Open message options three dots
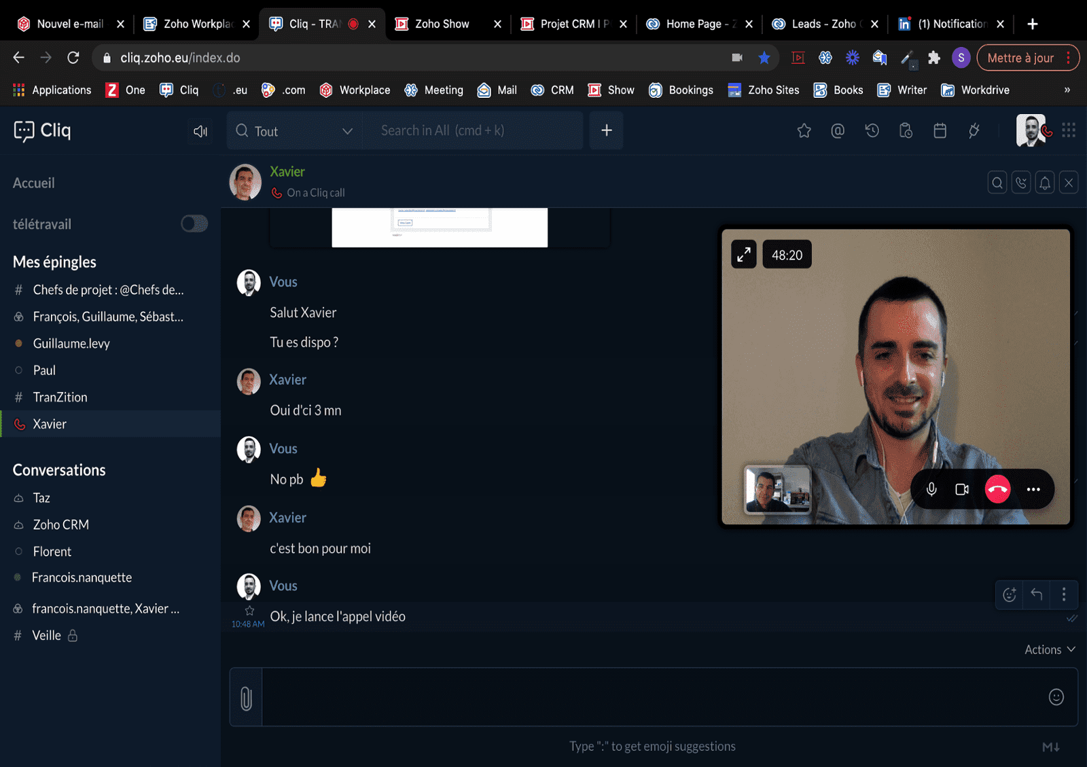The width and height of the screenshot is (1087, 767). point(1064,595)
